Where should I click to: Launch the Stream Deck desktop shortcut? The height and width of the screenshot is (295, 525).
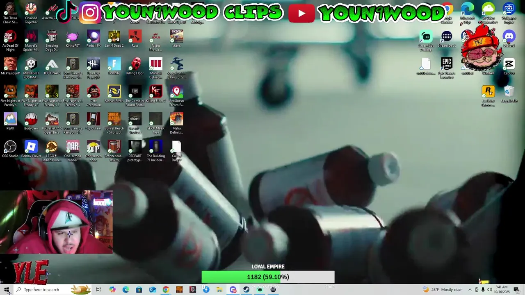pos(447,39)
